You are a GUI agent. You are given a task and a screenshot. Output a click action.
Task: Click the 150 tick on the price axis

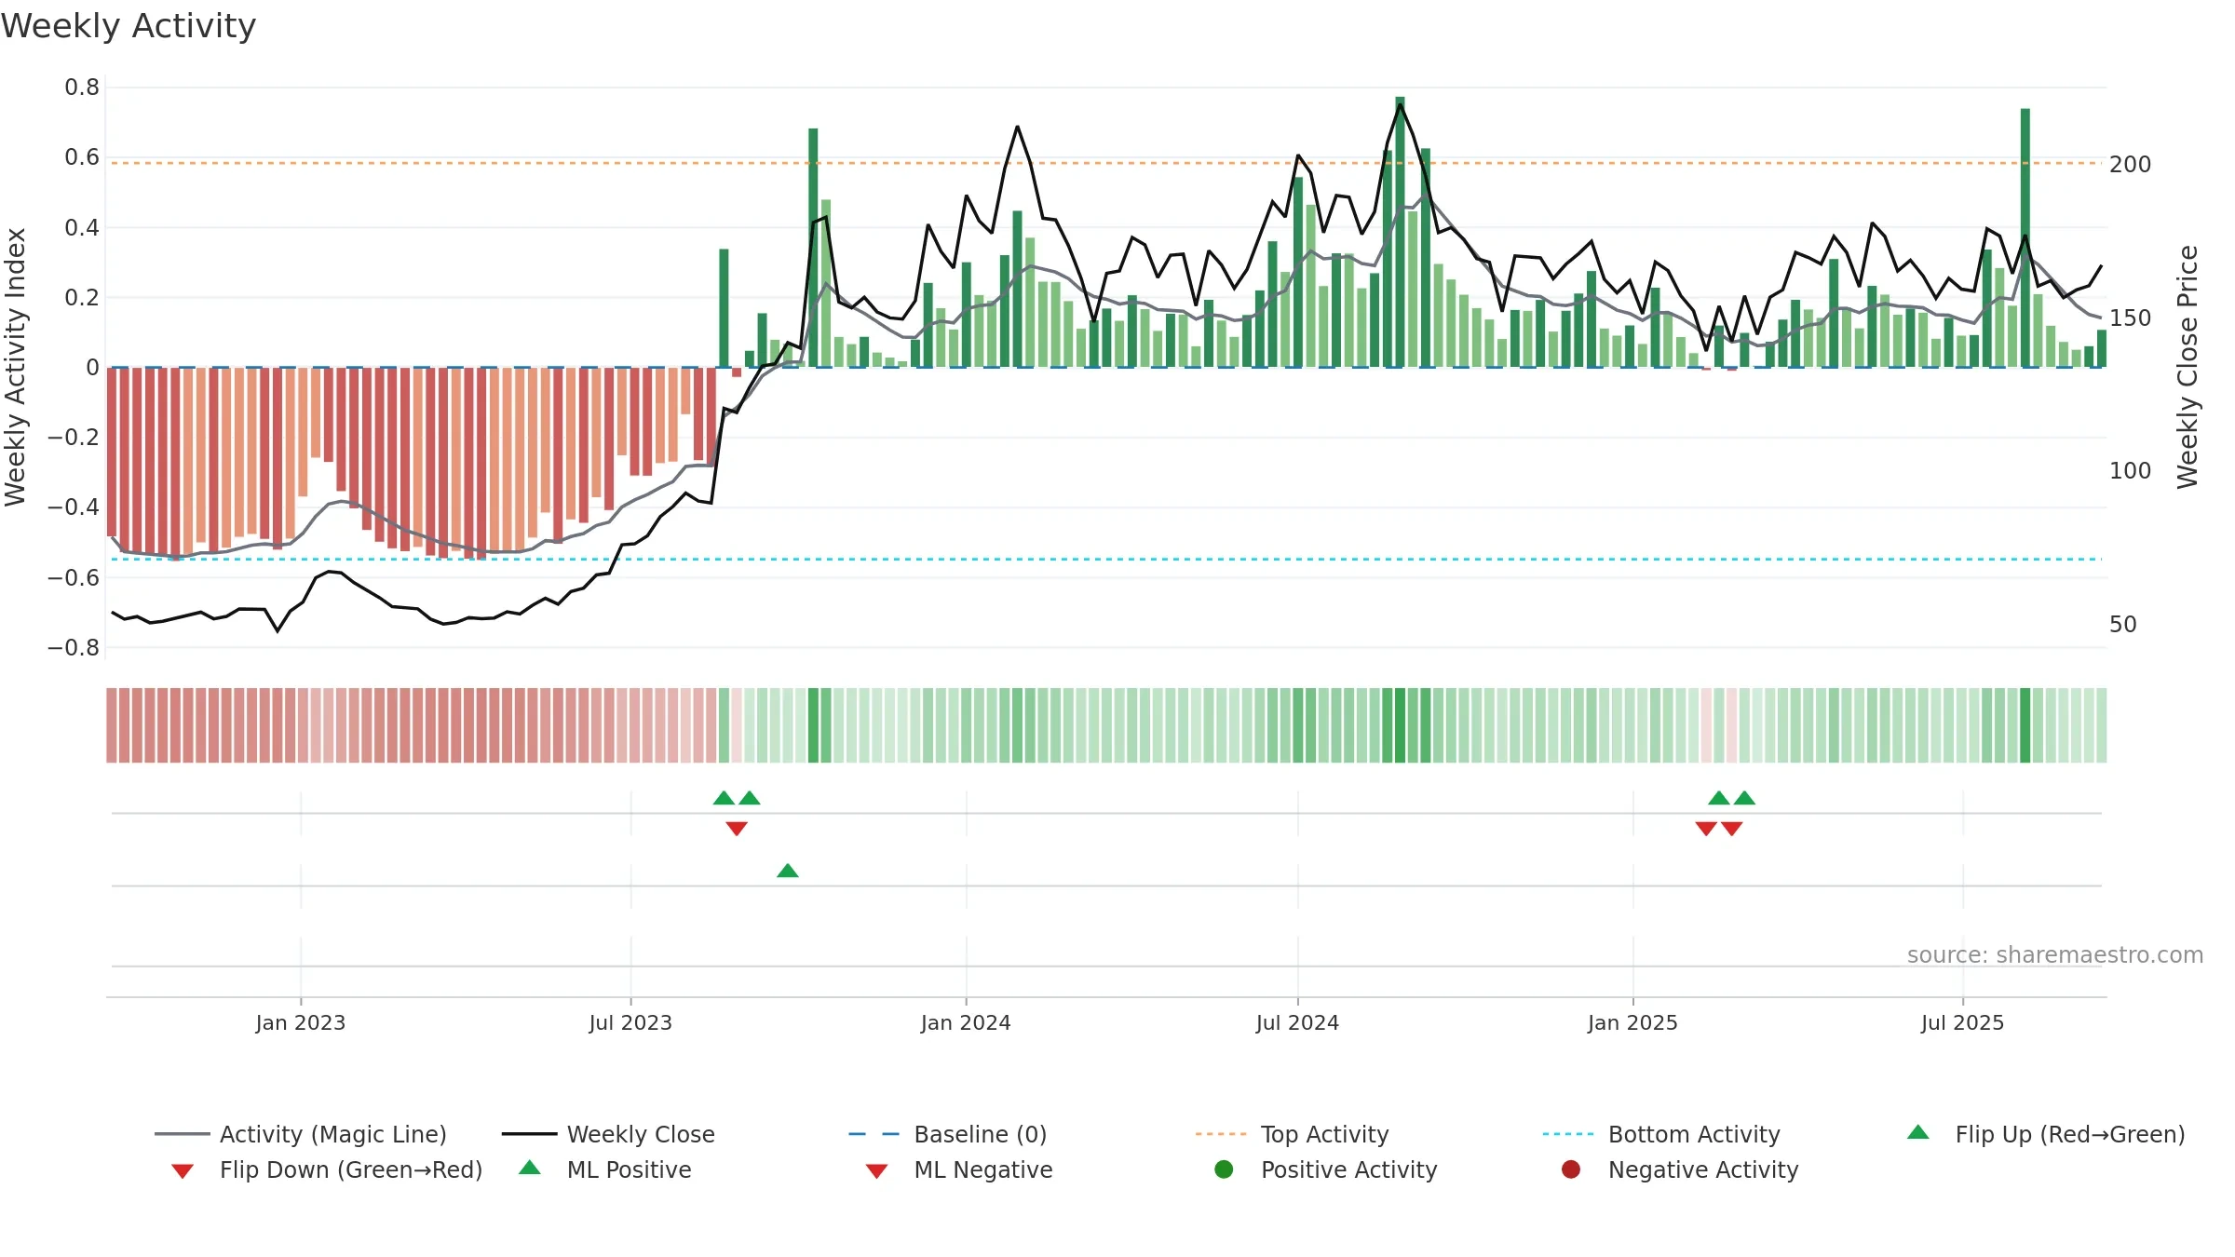(x=2130, y=318)
